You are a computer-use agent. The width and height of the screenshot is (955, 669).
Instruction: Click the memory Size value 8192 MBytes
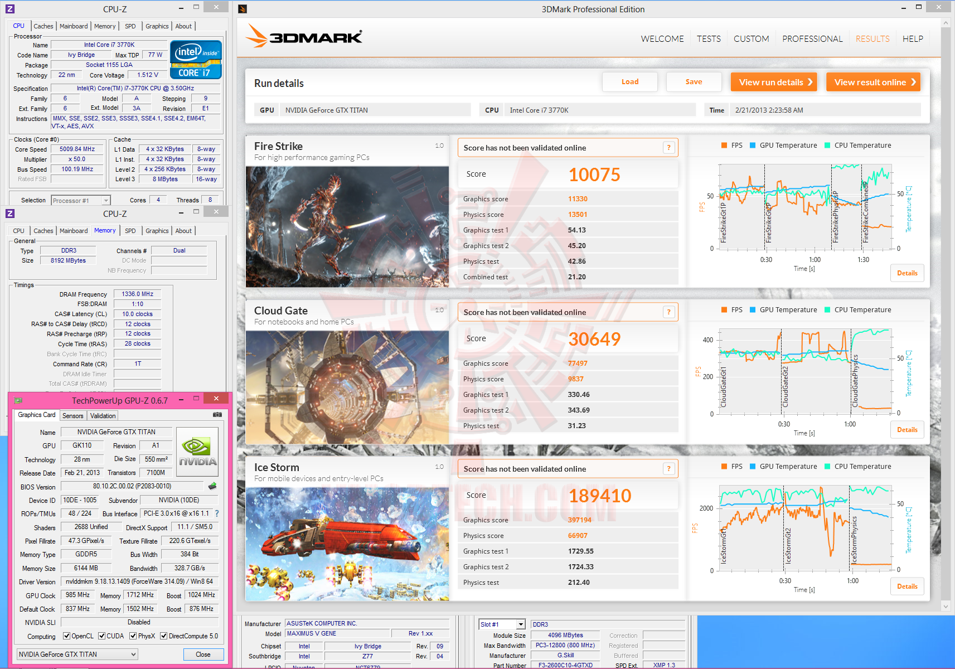(x=68, y=260)
